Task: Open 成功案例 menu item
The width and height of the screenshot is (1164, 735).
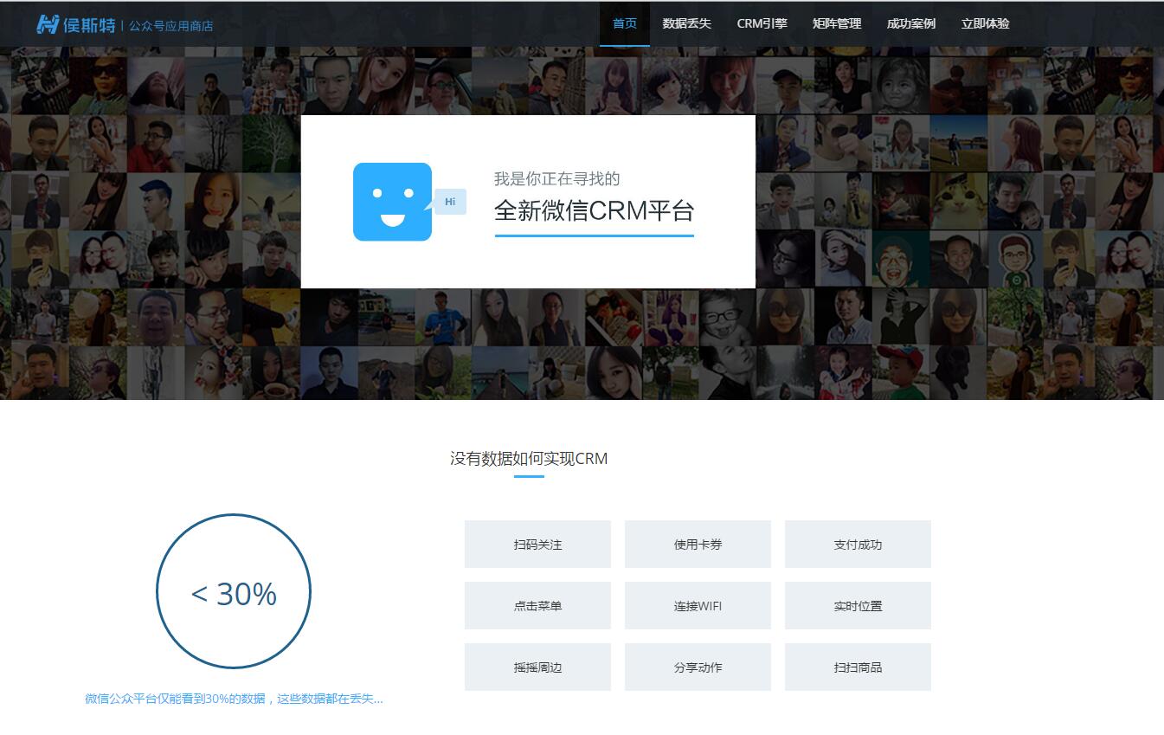Action: click(911, 23)
